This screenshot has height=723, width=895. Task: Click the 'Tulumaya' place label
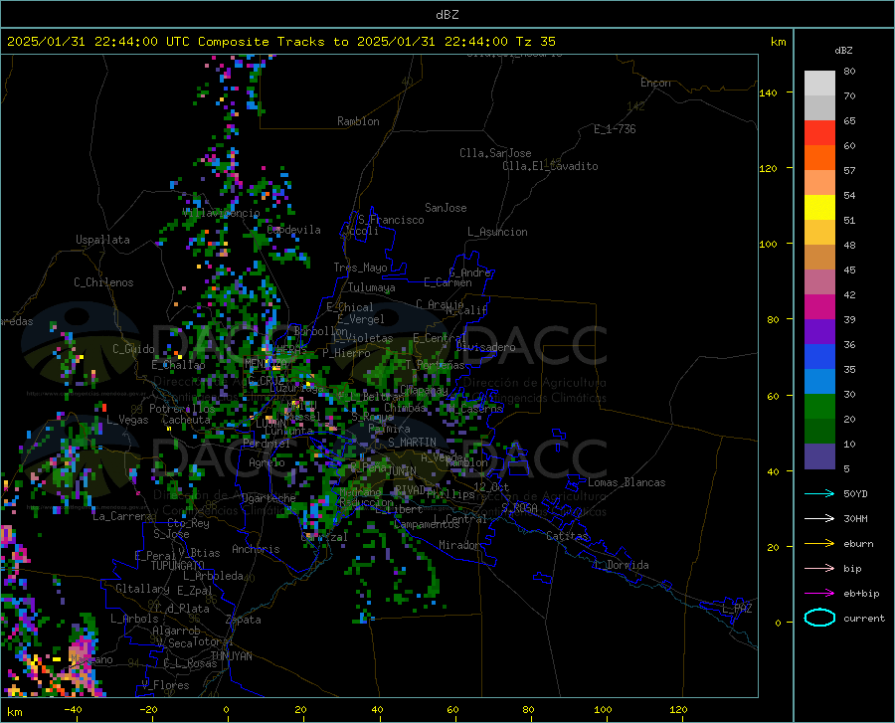(x=372, y=287)
